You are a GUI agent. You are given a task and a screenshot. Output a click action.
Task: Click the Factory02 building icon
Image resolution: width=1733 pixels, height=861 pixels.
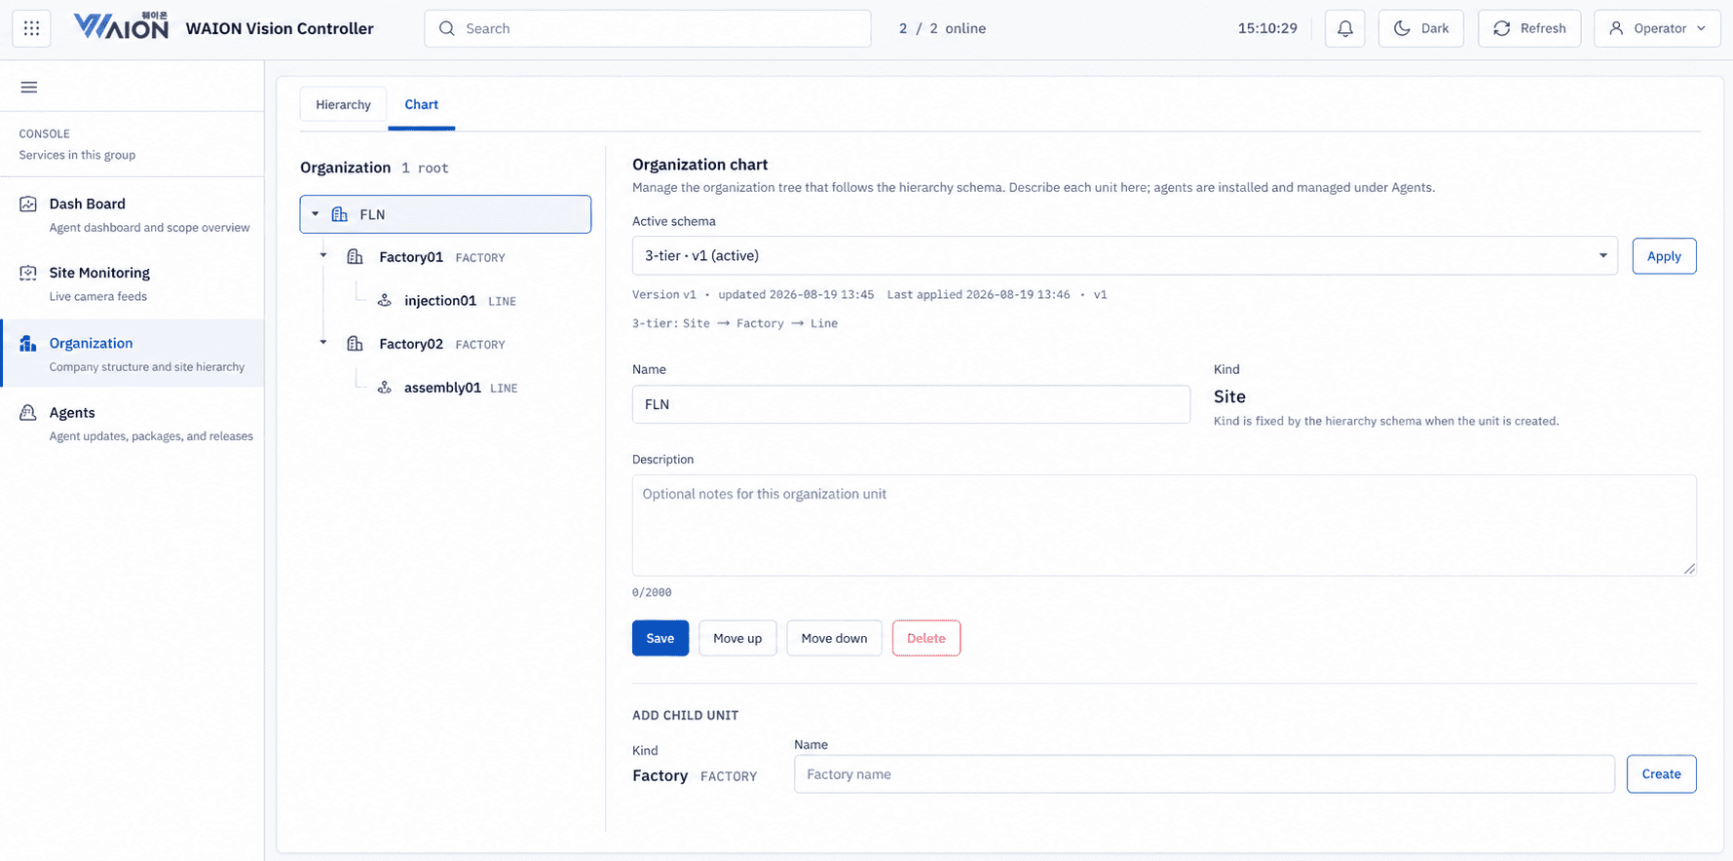355,344
